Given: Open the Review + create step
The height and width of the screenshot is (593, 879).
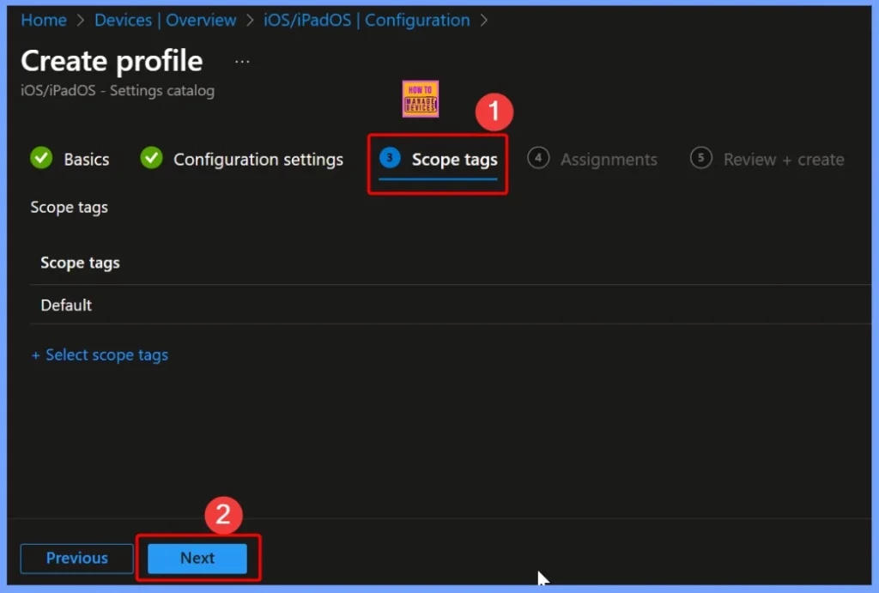Looking at the screenshot, I should (x=786, y=159).
